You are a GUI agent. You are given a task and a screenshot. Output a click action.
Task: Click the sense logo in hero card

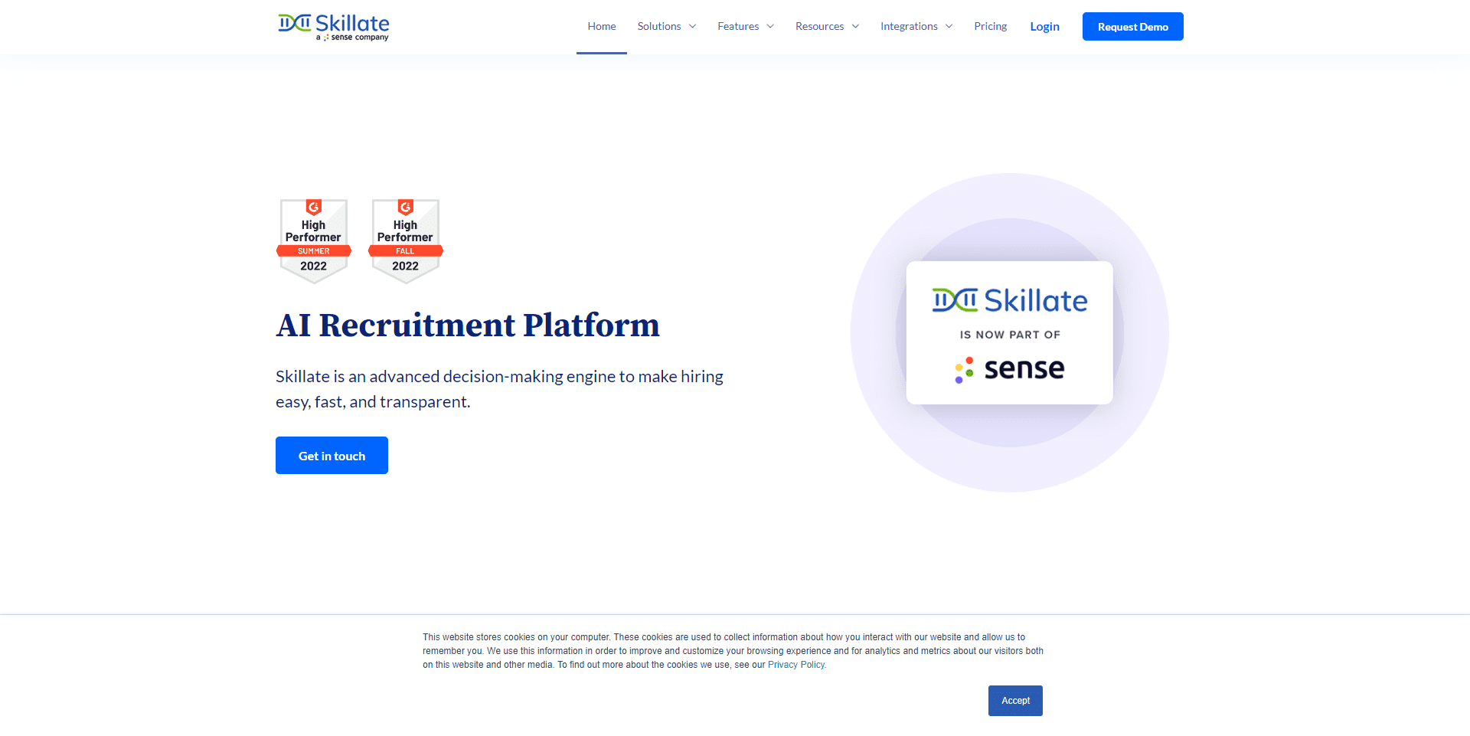pos(1009,369)
